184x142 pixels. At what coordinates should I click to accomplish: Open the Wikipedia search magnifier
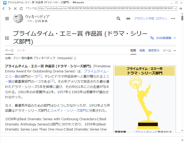118,19
